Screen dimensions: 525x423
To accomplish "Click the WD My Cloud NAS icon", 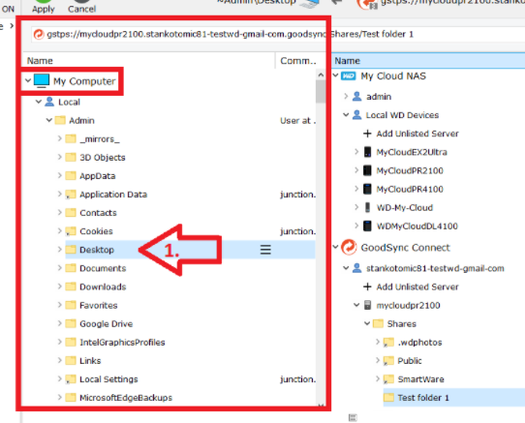I will coord(348,76).
